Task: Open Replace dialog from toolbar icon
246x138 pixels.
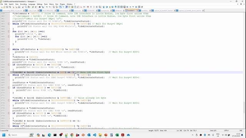Action: [x=43, y=7]
